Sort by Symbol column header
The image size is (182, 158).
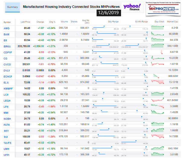(x=7, y=22)
